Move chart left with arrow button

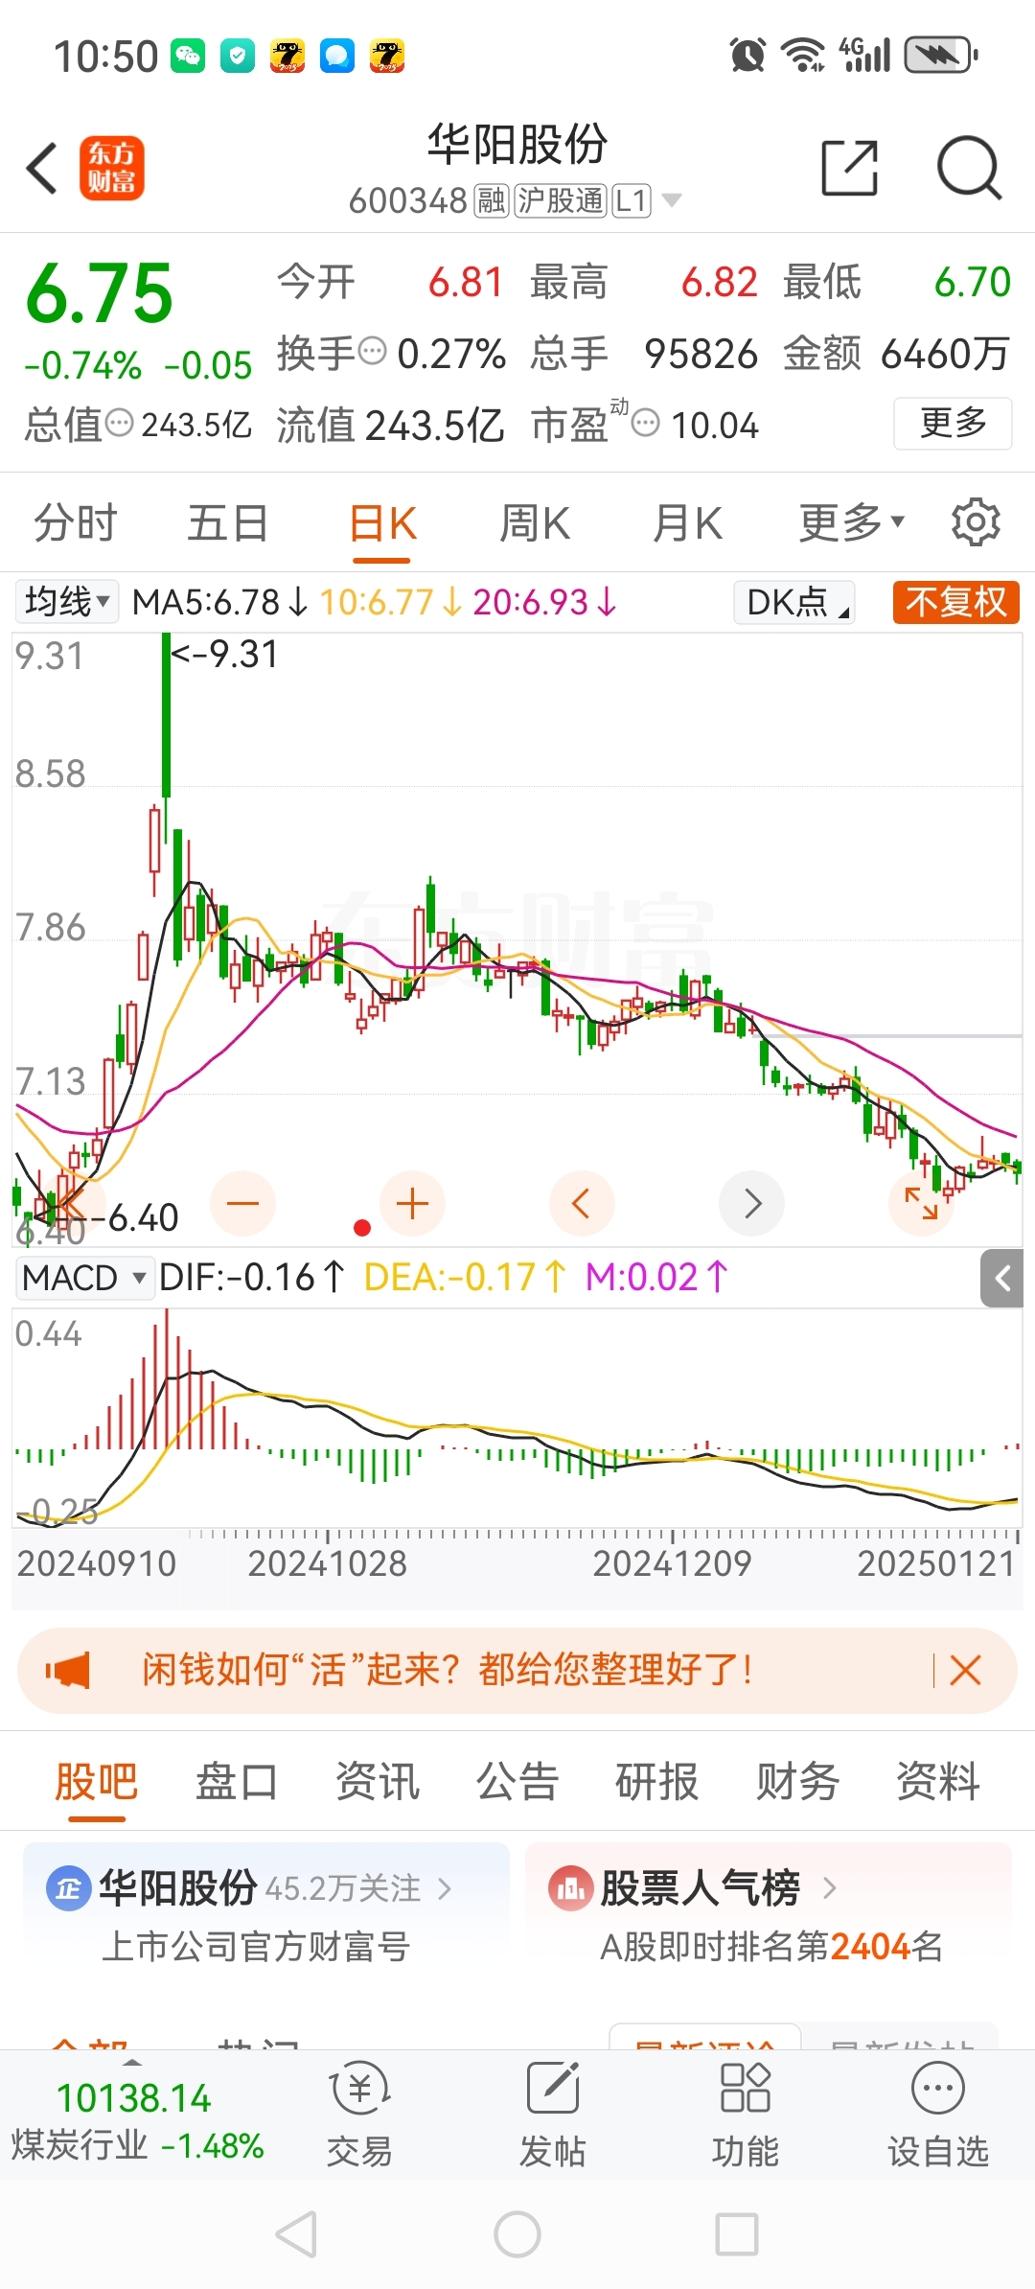[582, 1203]
